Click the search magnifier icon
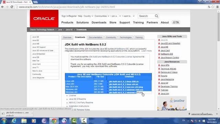220x124 pixels. pyautogui.click(x=156, y=16)
